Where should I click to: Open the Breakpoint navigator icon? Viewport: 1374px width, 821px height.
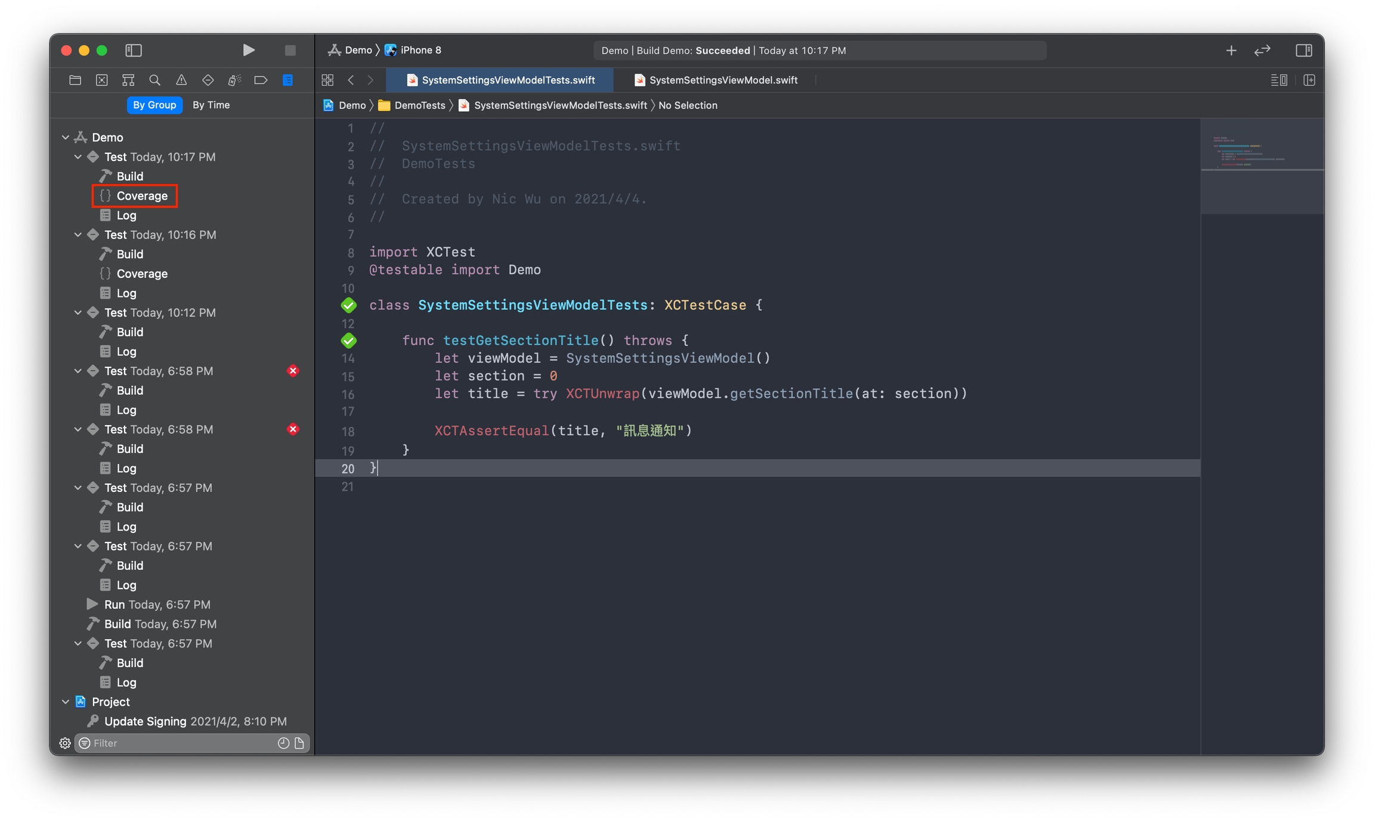261,80
